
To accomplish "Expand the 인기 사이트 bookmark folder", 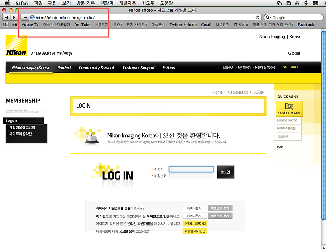I will 137,25.
